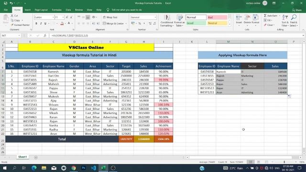Apply the Neutral cell style
This screenshot has height=172, width=306.
pyautogui.click(x=217, y=23)
